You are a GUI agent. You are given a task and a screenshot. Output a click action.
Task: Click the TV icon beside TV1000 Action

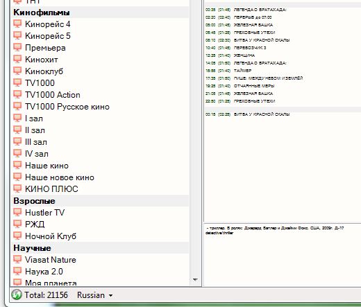[17, 94]
